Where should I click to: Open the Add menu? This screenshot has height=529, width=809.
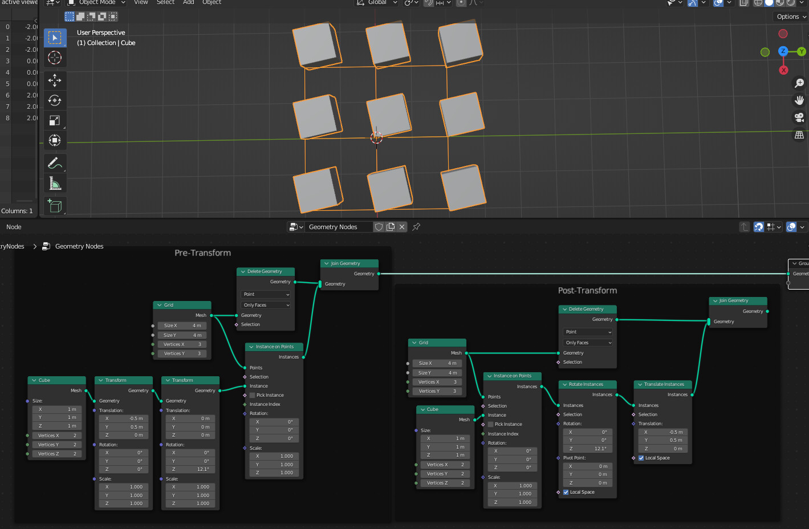click(x=188, y=3)
